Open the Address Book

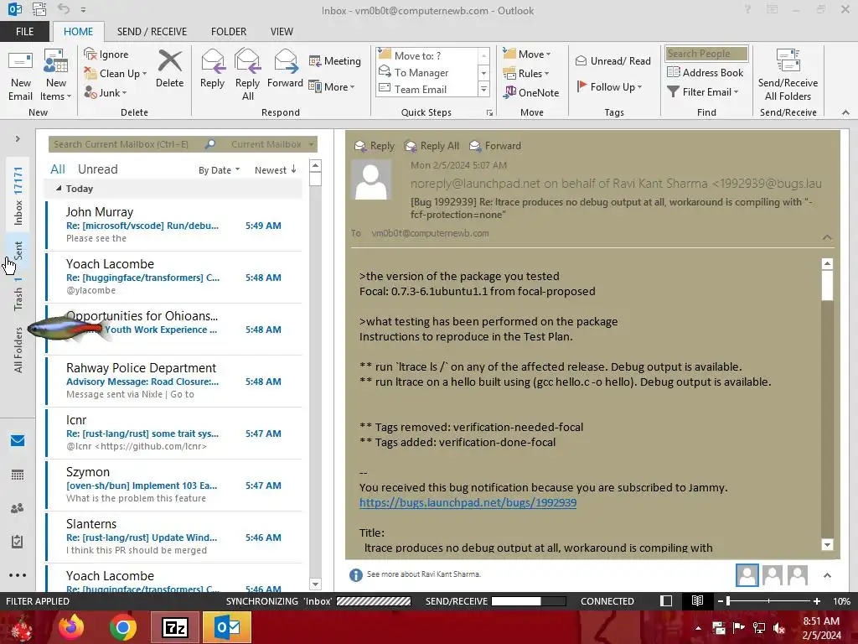click(x=706, y=72)
